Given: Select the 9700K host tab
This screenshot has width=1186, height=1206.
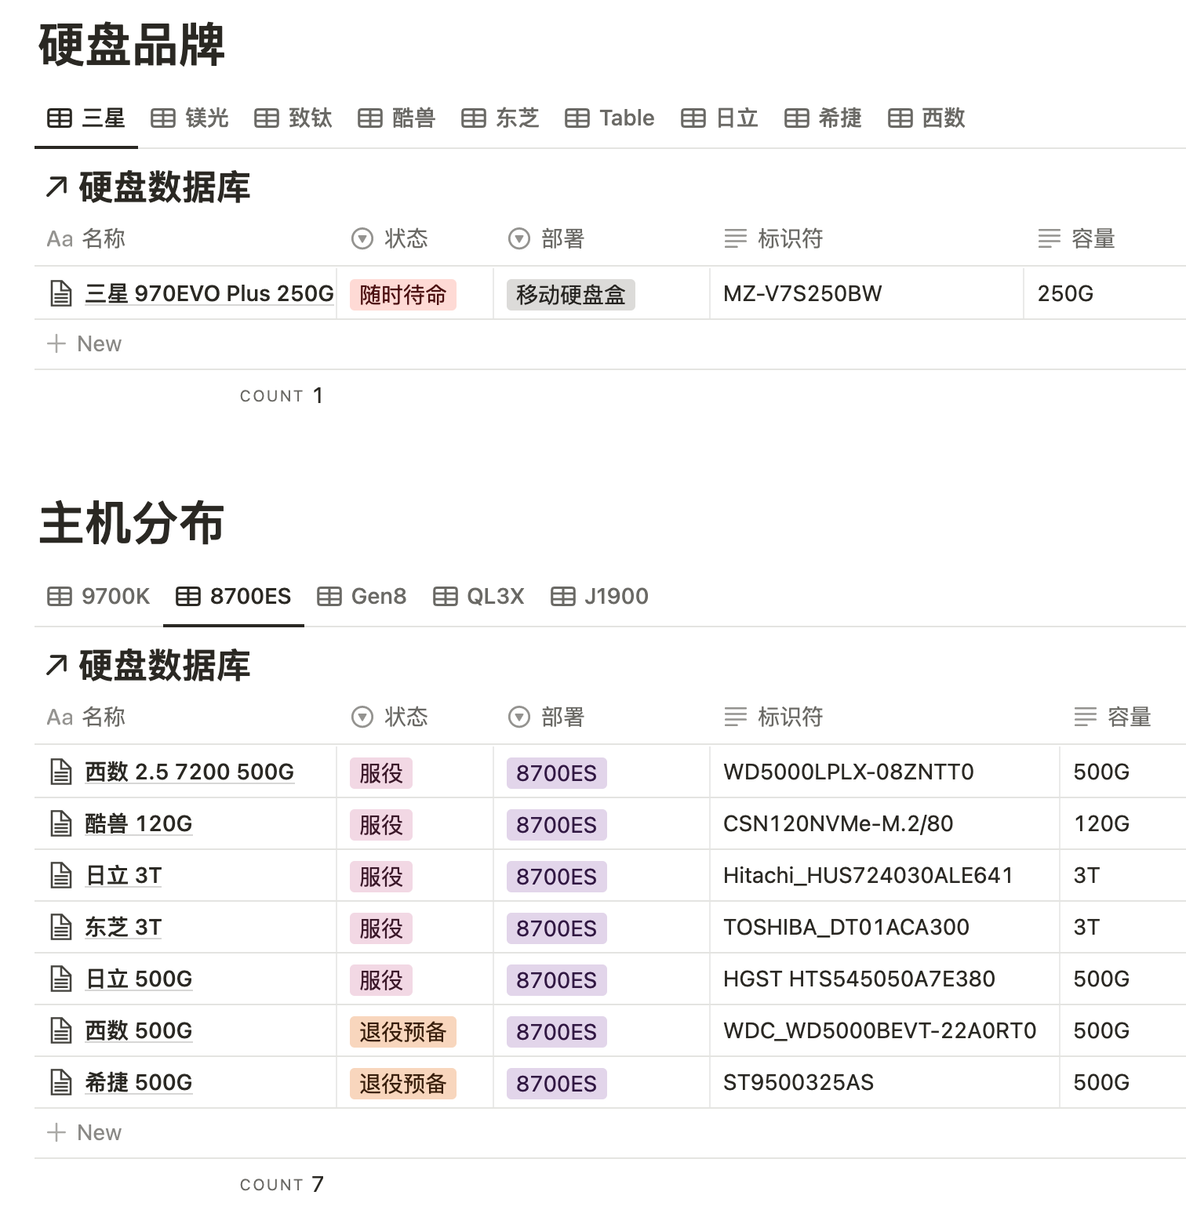Looking at the screenshot, I should pos(100,597).
